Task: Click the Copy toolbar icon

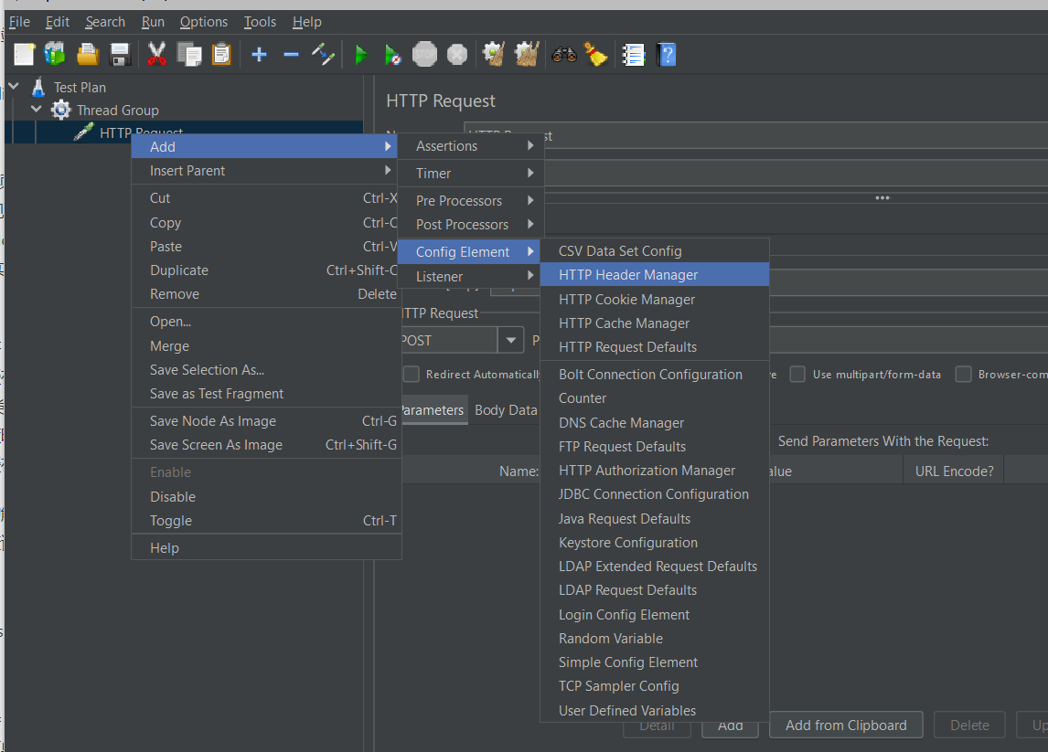Action: pos(189,54)
